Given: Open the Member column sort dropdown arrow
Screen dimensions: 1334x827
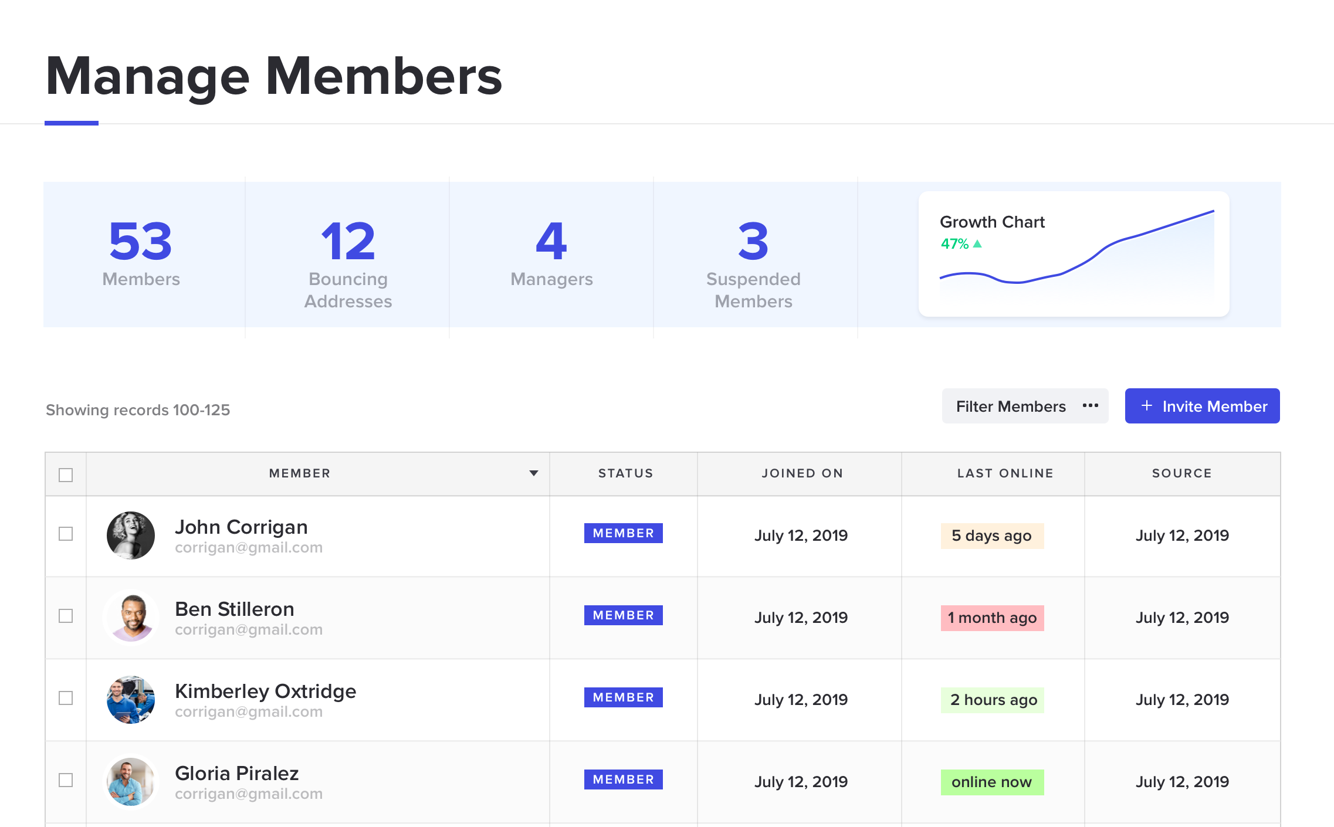Looking at the screenshot, I should coord(534,473).
